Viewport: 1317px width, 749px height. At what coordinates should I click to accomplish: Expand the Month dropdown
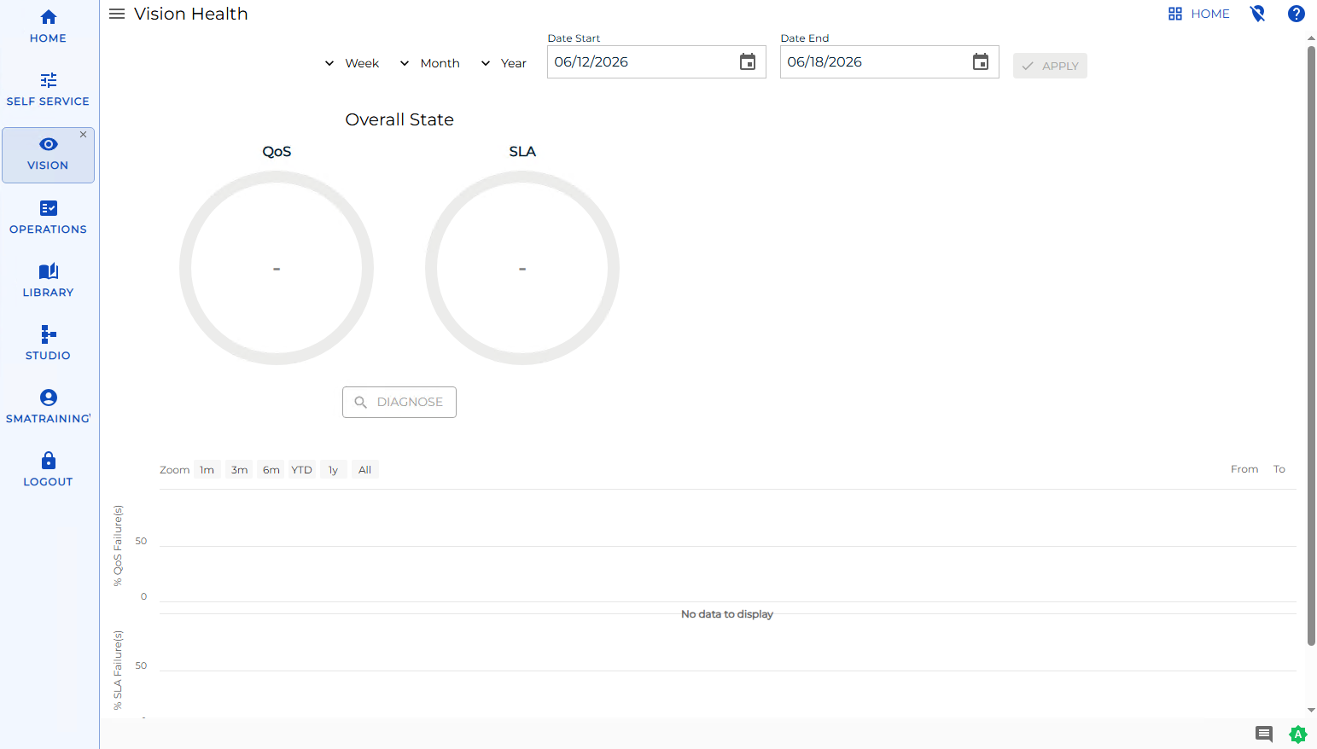click(429, 63)
